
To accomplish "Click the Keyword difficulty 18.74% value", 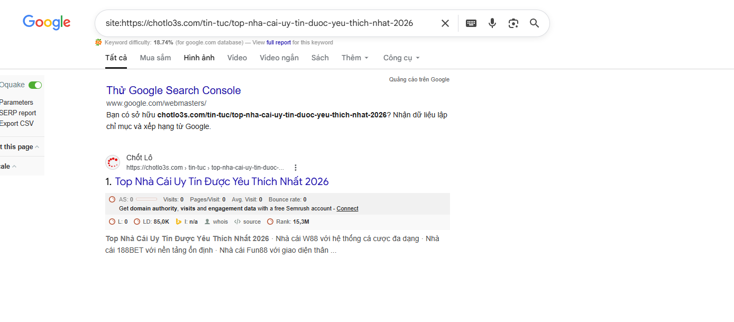I will (x=163, y=42).
